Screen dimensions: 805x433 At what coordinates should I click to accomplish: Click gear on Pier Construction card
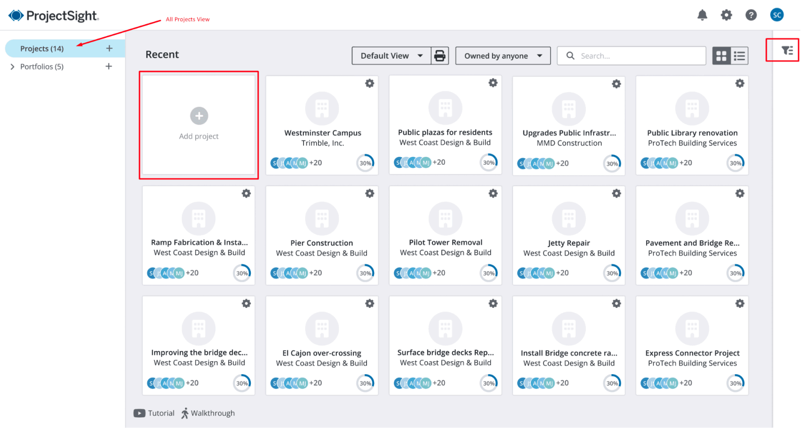click(x=369, y=194)
